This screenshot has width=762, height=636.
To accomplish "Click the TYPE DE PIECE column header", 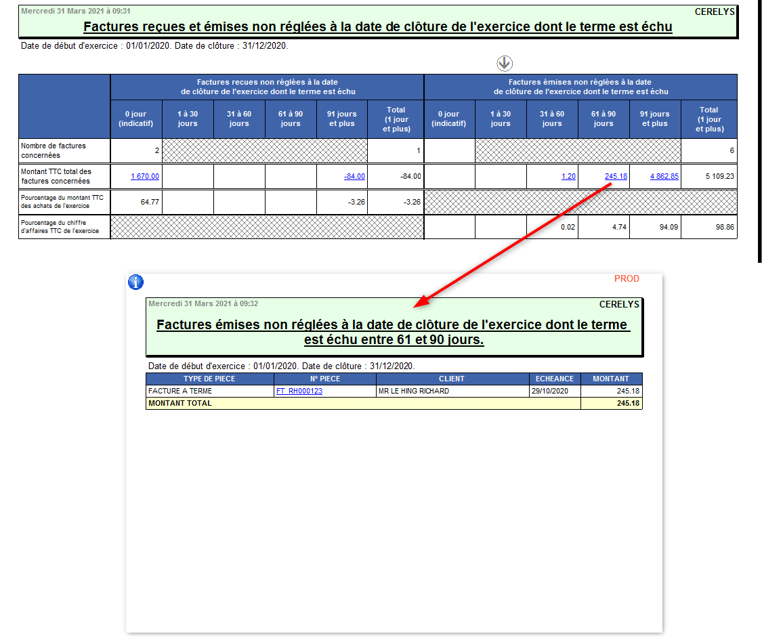I will [x=209, y=379].
